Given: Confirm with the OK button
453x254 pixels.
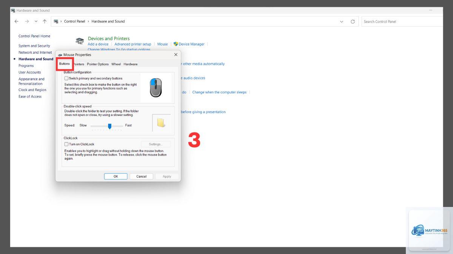Looking at the screenshot, I should [x=116, y=176].
